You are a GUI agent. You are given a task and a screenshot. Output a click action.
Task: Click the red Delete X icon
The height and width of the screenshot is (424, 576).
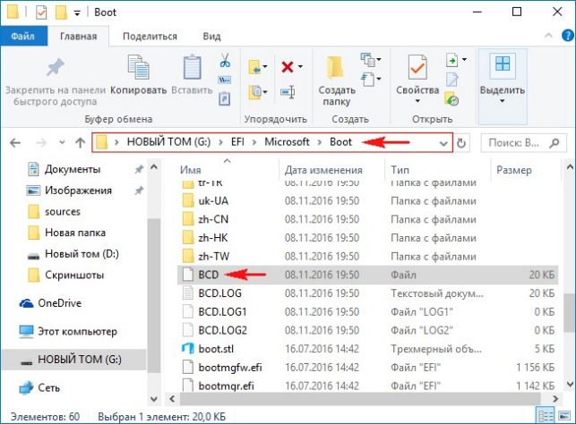pyautogui.click(x=288, y=67)
